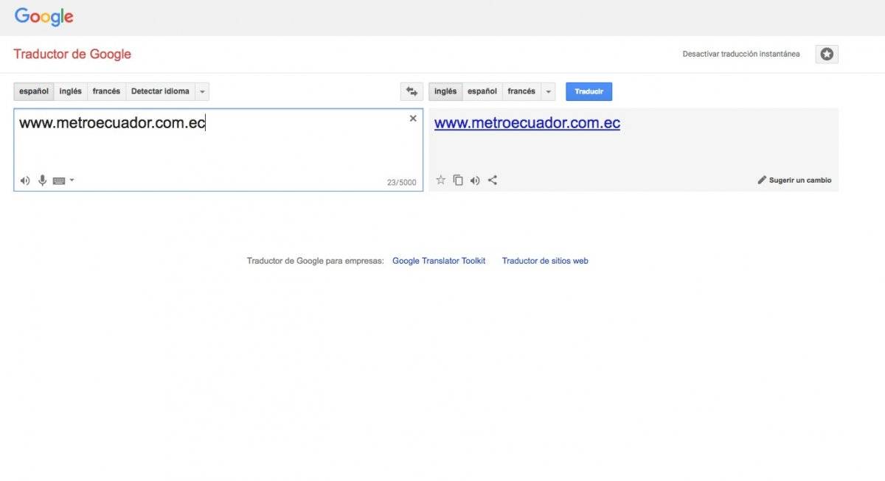Open the virtual keyboard icon

(59, 180)
